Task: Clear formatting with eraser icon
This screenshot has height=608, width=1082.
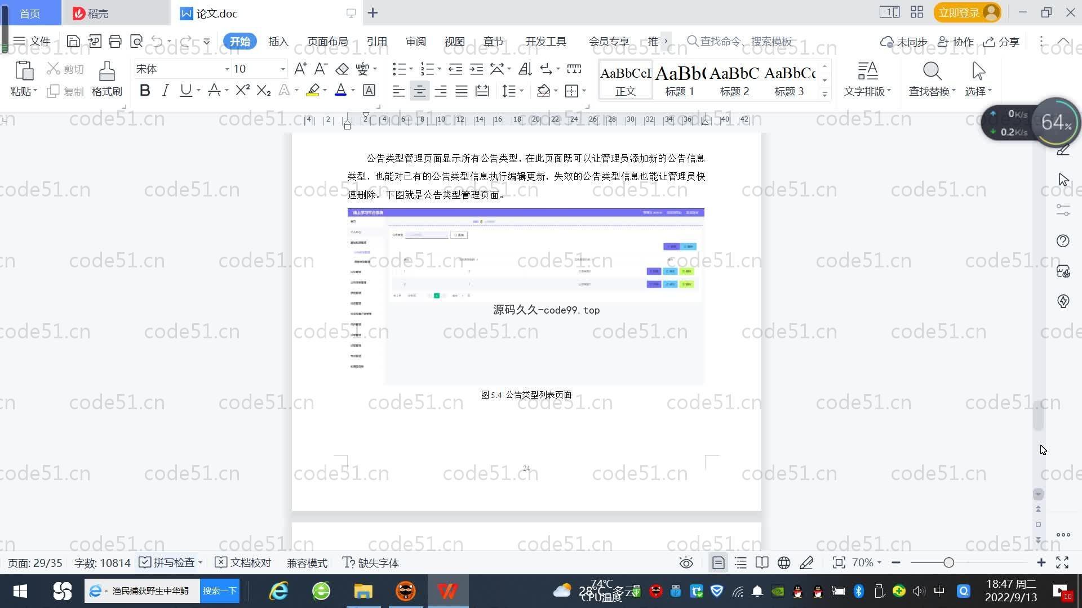Action: (342, 69)
